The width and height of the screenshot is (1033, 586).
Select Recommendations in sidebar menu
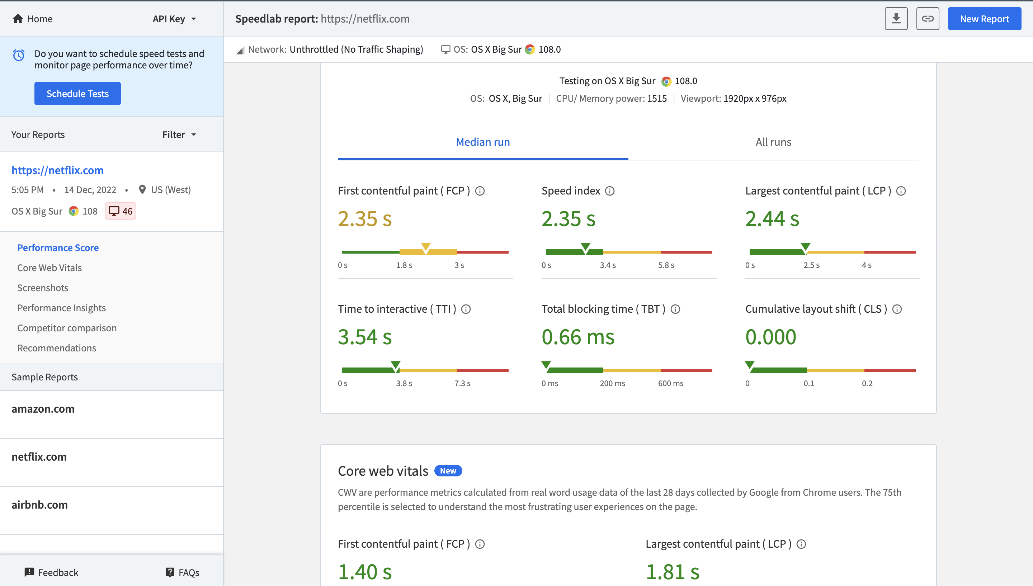(x=57, y=347)
